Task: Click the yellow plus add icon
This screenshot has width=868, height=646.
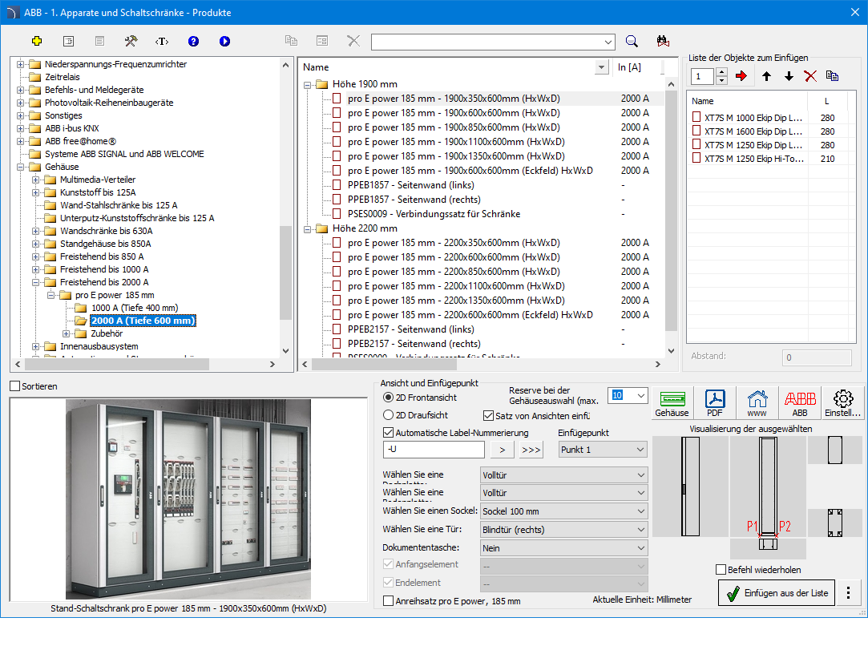Action: point(37,41)
